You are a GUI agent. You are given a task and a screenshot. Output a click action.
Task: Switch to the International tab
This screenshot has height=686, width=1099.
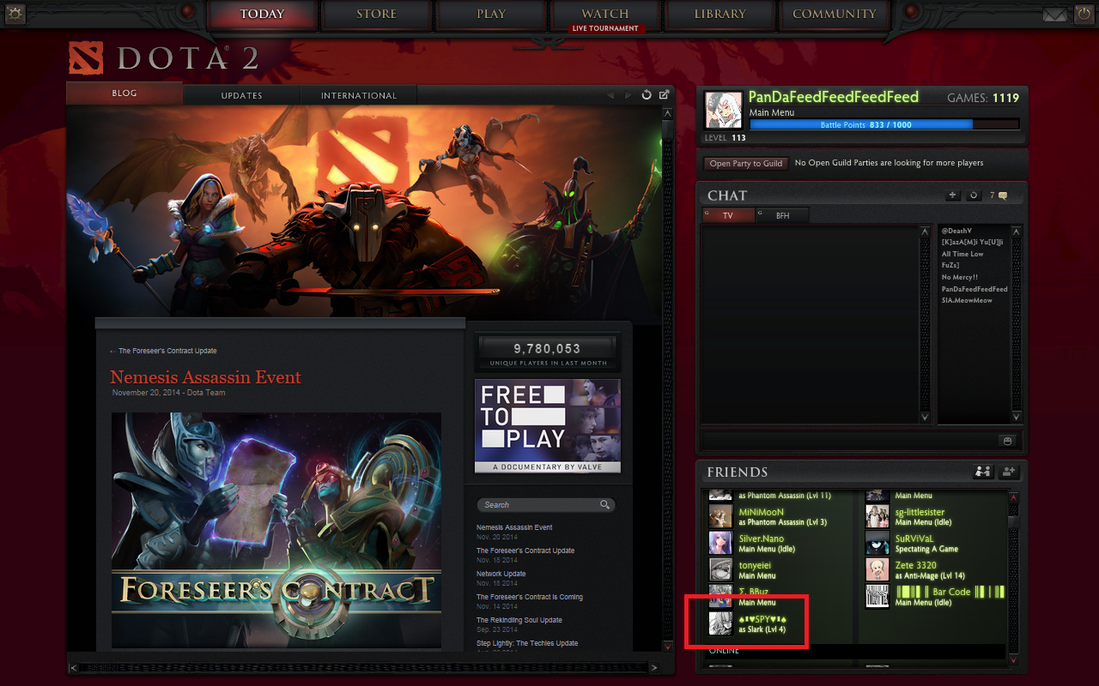[359, 95]
